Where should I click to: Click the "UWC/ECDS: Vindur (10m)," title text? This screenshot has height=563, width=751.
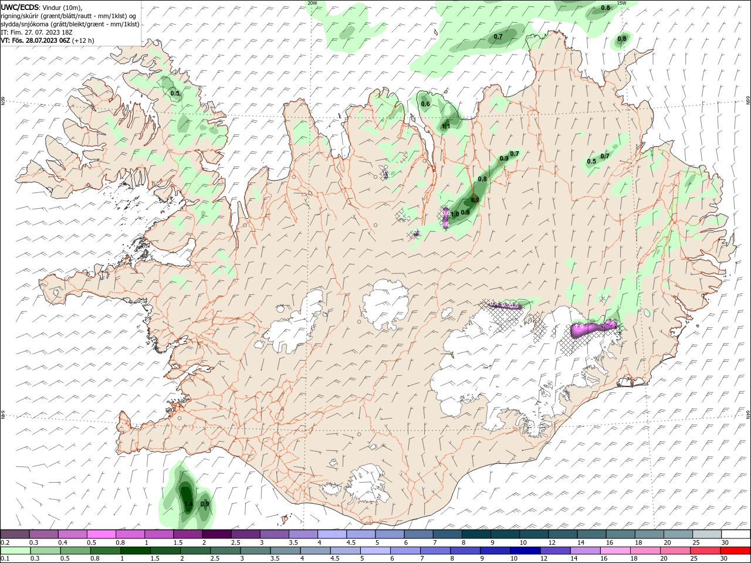tap(42, 7)
